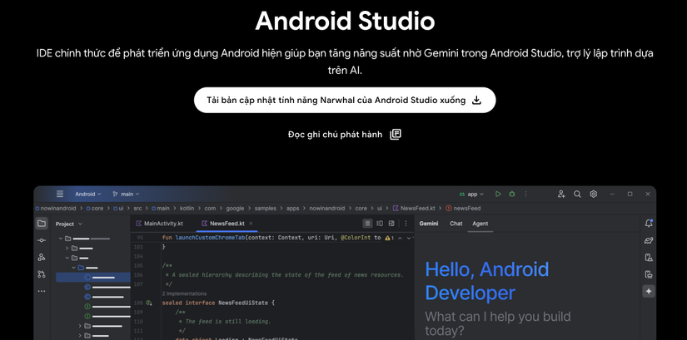Click line number 105 in the gutter
Image resolution: width=687 pixels, height=340 pixels.
tap(138, 266)
